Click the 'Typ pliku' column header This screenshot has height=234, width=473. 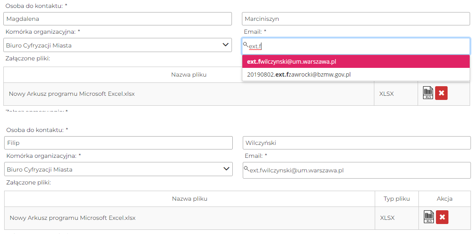pos(397,199)
